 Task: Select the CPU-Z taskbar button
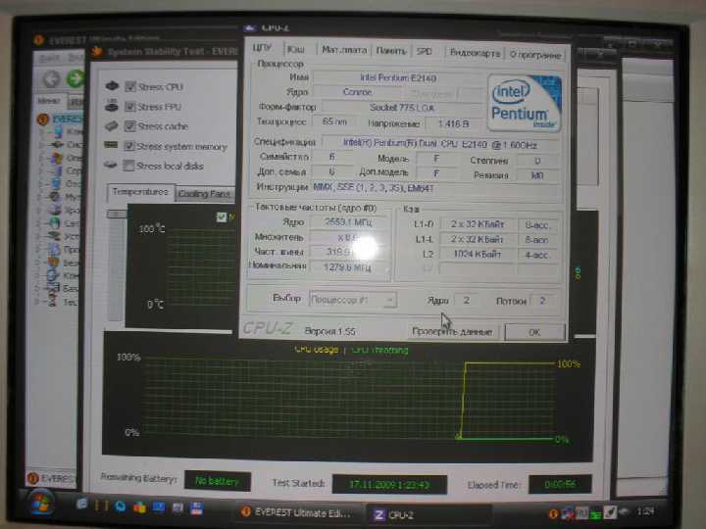coord(428,515)
